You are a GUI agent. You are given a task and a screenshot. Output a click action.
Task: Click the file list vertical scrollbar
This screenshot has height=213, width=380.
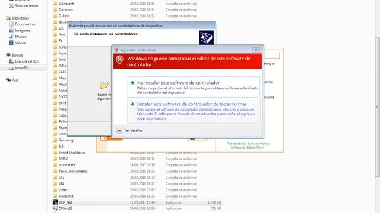tap(378, 107)
